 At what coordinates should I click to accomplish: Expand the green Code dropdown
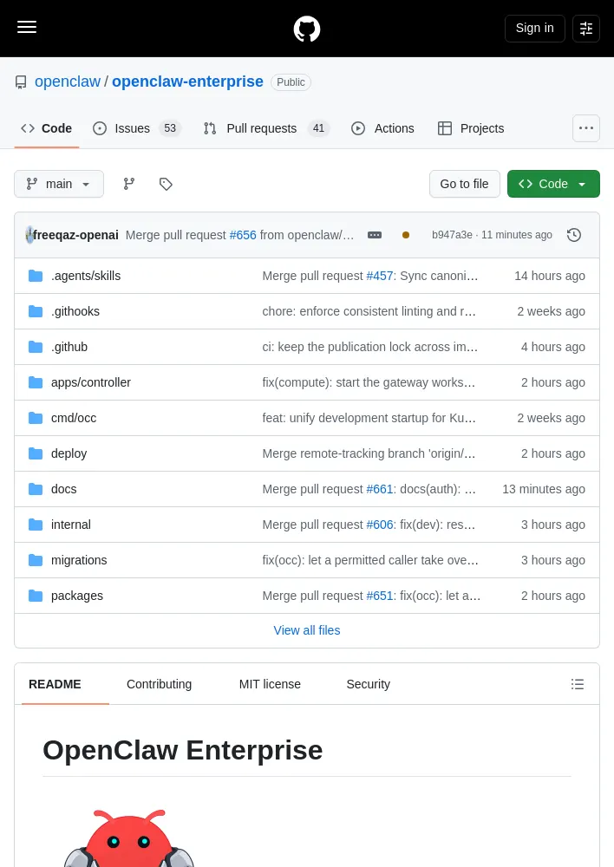tap(553, 184)
